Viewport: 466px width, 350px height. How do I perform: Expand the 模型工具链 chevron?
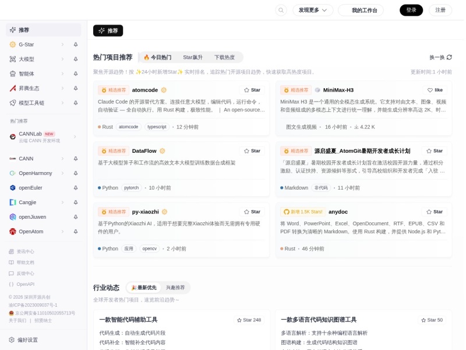(62, 103)
